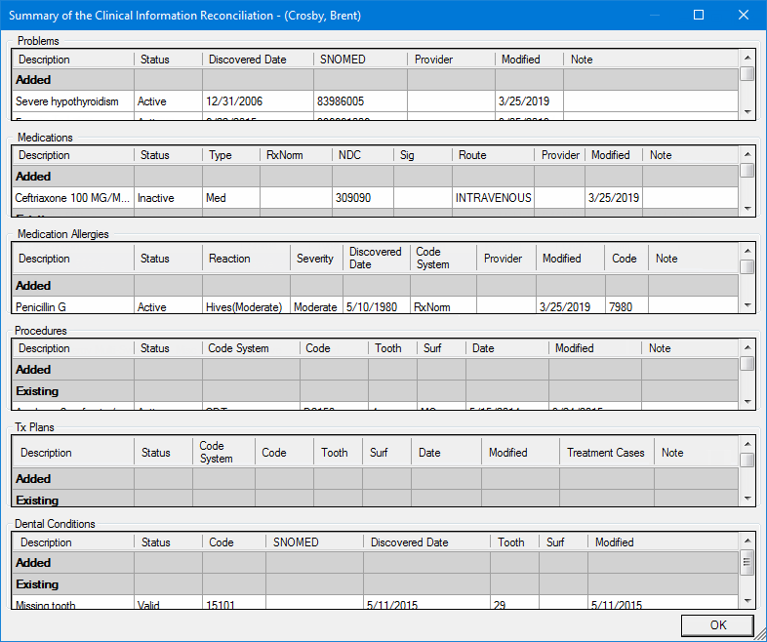Click Procedures Code System column header

(251, 348)
